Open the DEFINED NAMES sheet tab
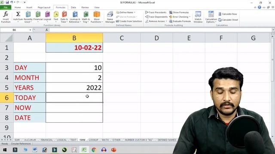 tap(167, 140)
